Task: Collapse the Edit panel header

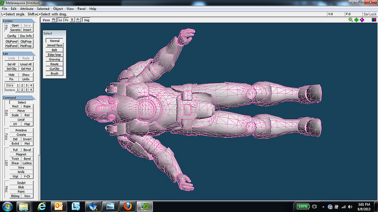Action: [x=19, y=54]
